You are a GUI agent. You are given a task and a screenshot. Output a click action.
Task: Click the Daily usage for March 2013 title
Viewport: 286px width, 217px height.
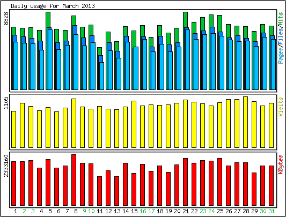click(x=53, y=6)
